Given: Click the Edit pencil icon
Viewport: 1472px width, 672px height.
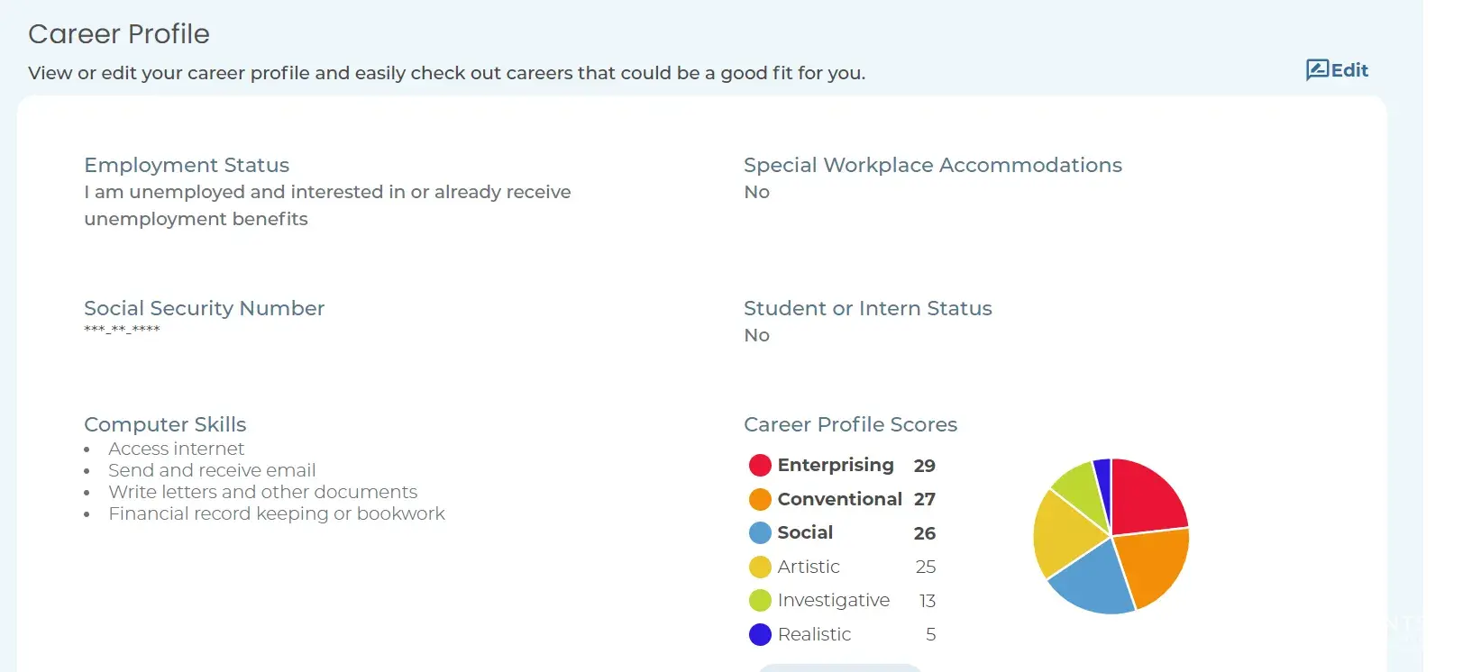Looking at the screenshot, I should pos(1317,70).
